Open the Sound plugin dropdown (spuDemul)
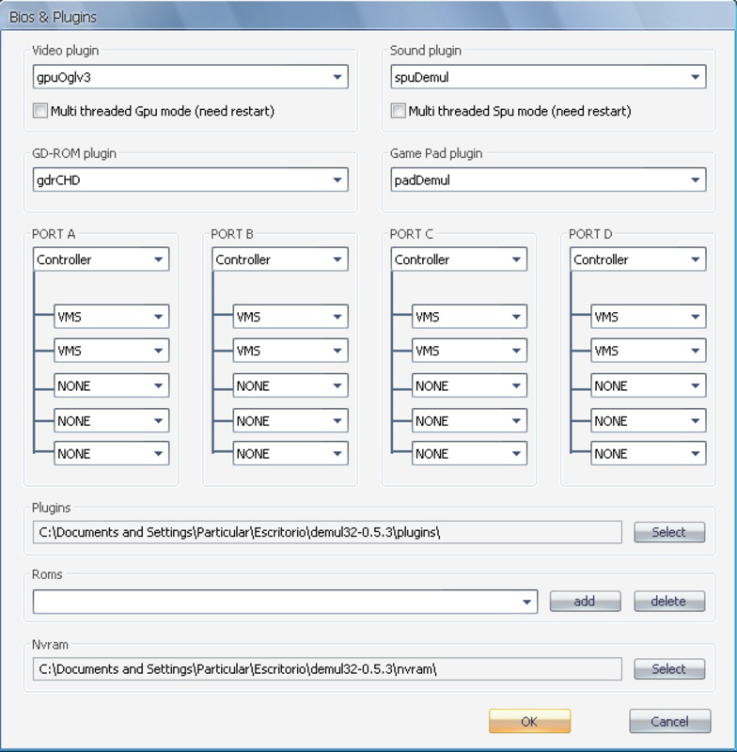 pos(548,77)
